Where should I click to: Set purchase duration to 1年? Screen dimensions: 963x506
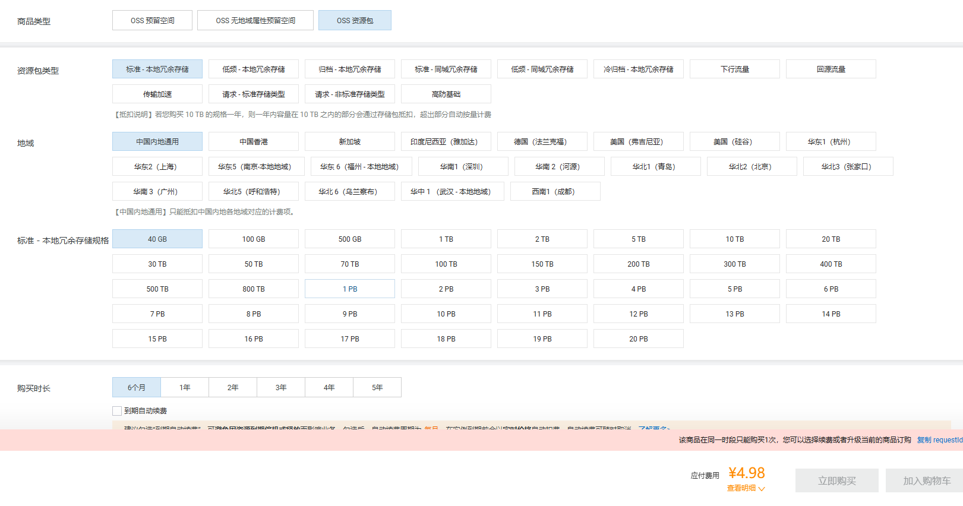pyautogui.click(x=185, y=388)
